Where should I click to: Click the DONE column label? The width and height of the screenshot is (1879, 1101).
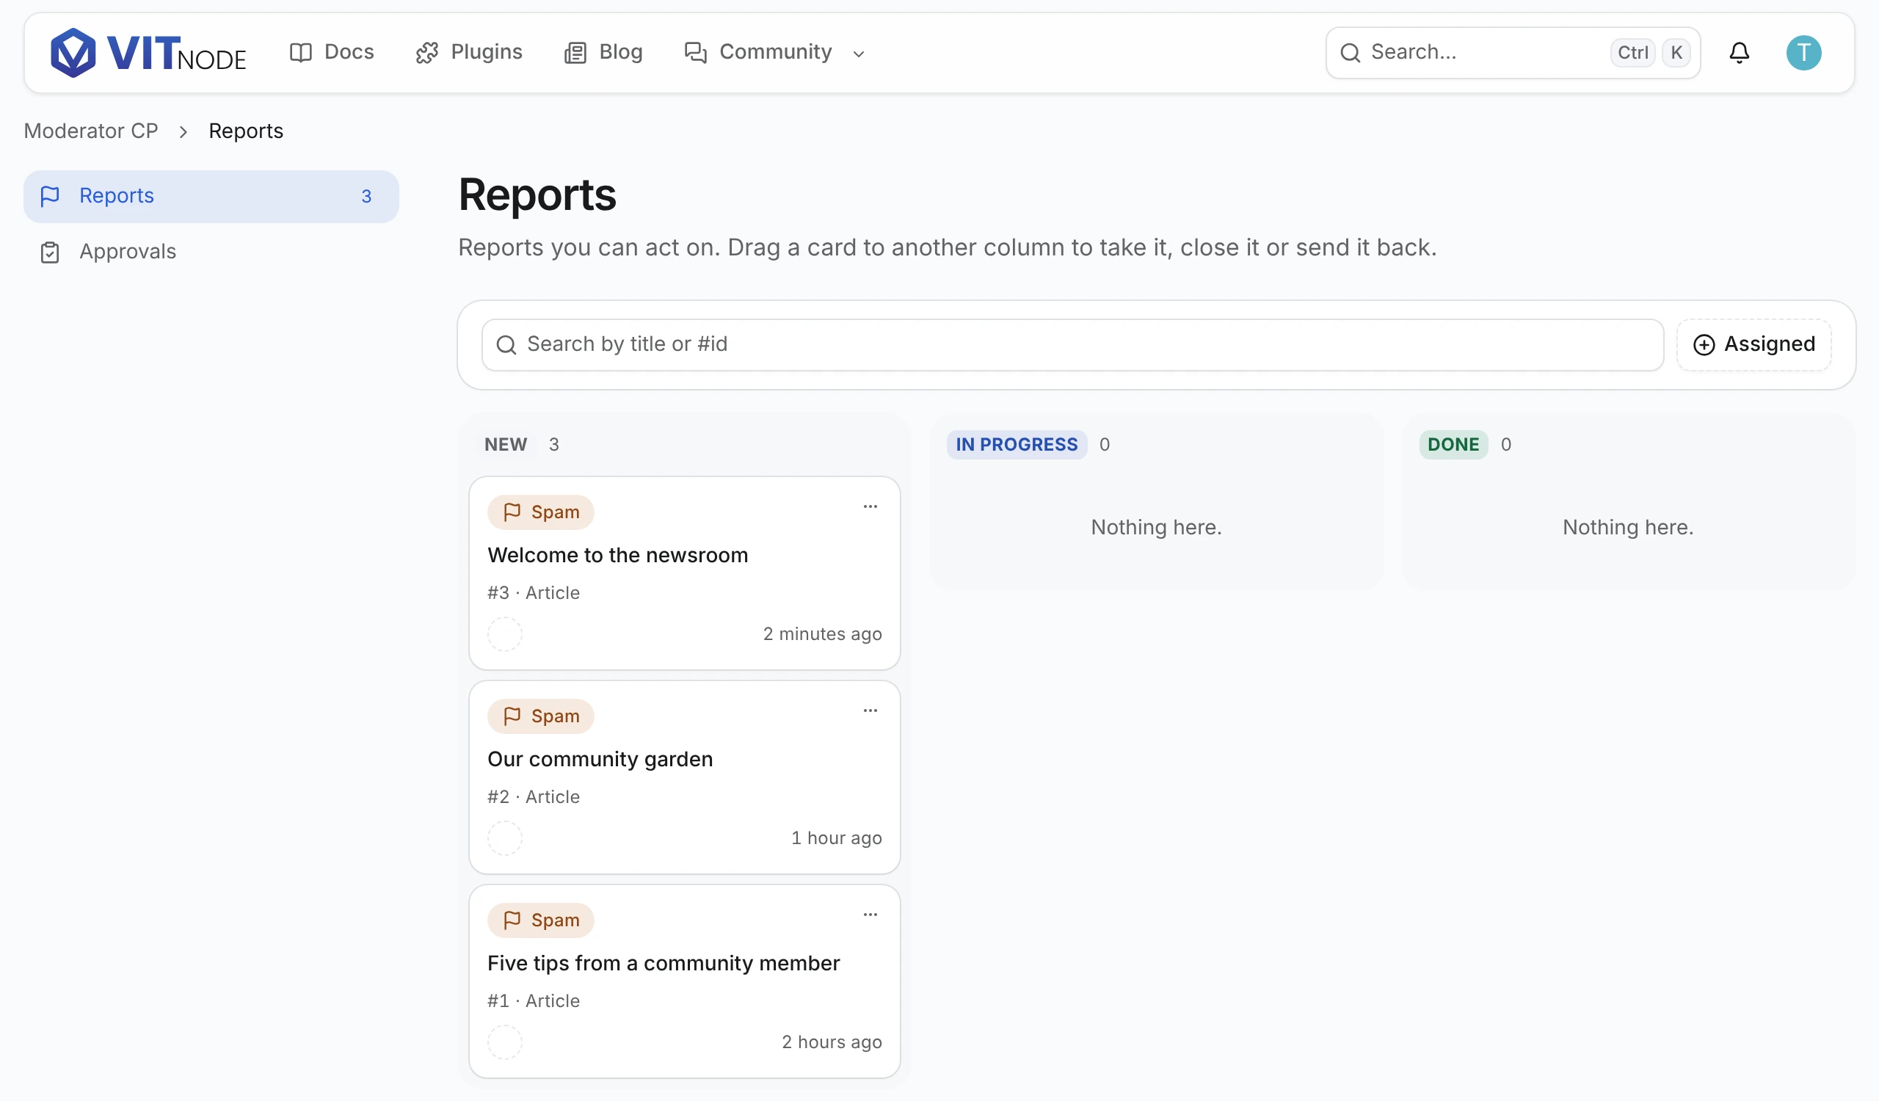pos(1453,445)
